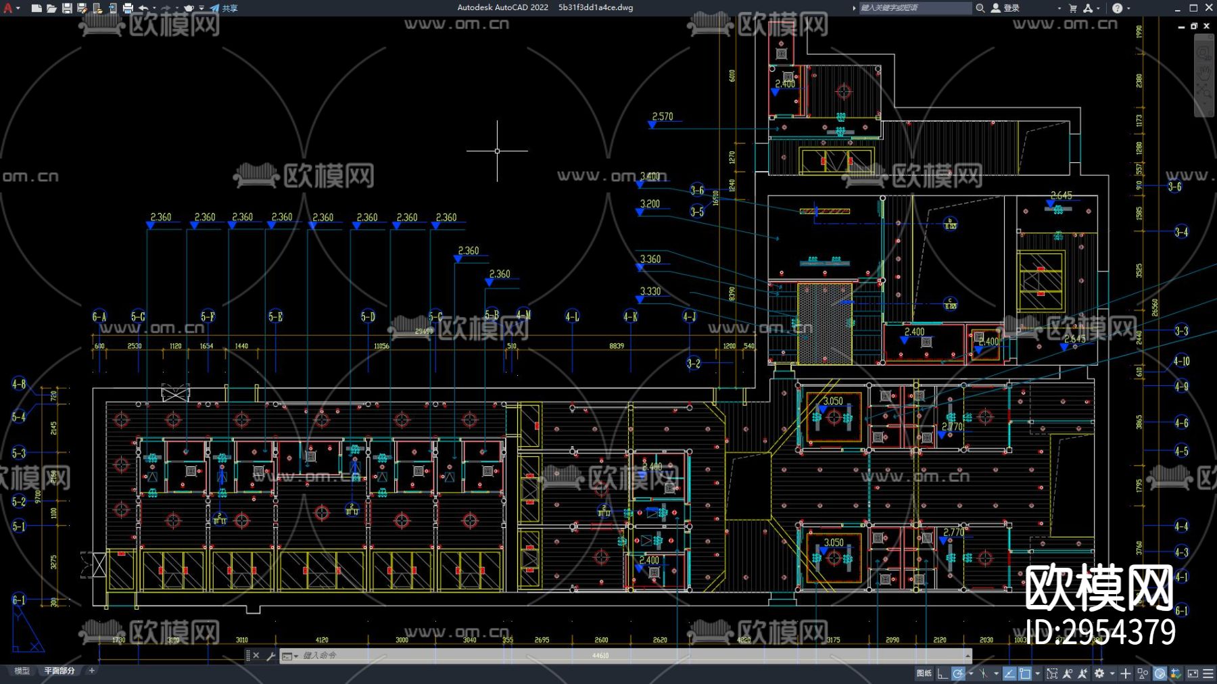Image resolution: width=1217 pixels, height=684 pixels.
Task: Open command line customize wrench icon
Action: point(271,656)
